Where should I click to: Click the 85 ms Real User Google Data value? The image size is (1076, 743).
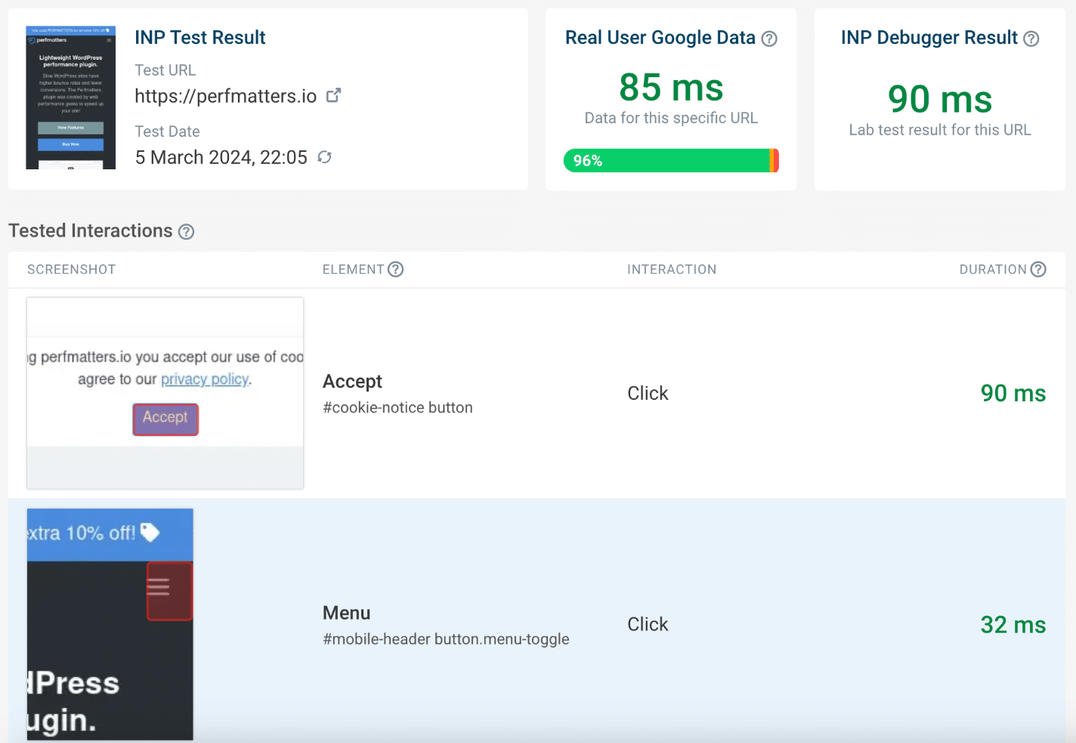coord(670,88)
